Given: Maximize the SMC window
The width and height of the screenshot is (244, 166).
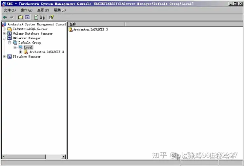Looking at the screenshot, I should coord(235,4).
